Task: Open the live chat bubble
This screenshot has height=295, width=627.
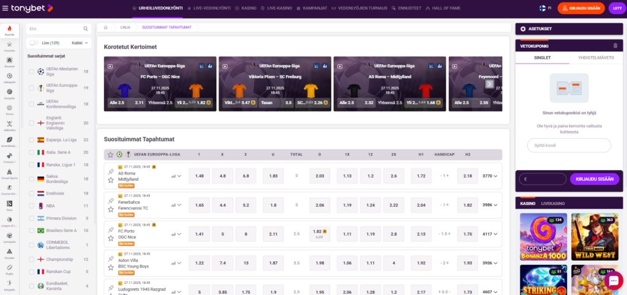Action: point(613,280)
